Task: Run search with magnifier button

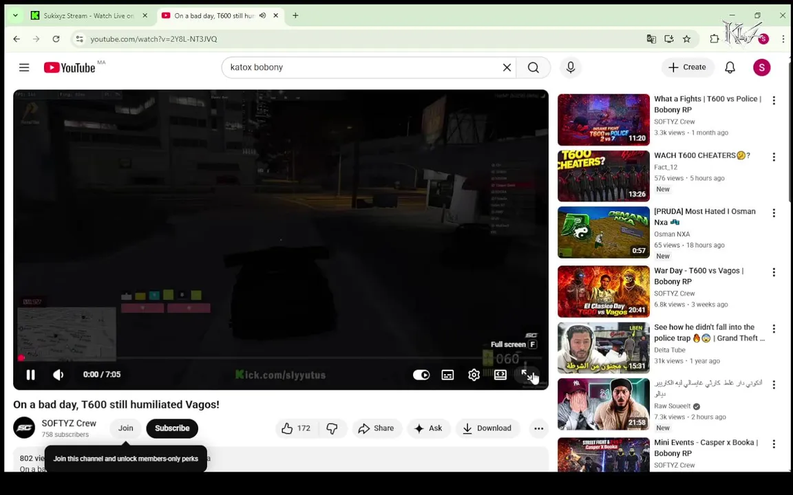Action: 533,67
